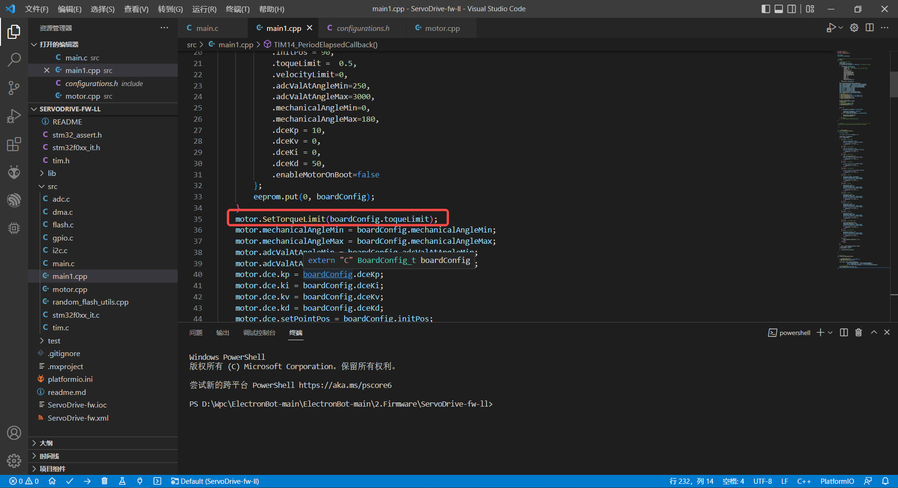Viewport: 898px width, 488px height.
Task: Expand the test folder
Action: tap(42, 341)
